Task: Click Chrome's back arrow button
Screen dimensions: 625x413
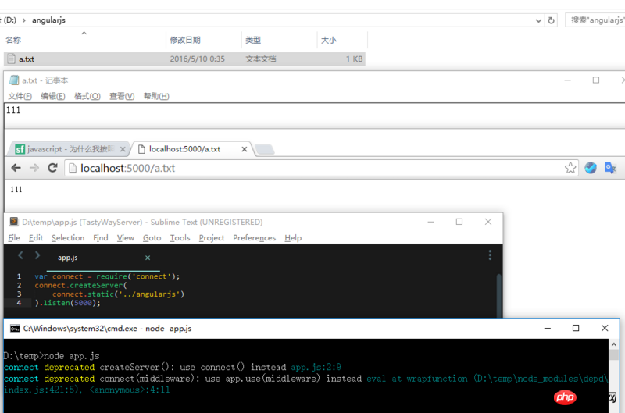Action: 15,168
